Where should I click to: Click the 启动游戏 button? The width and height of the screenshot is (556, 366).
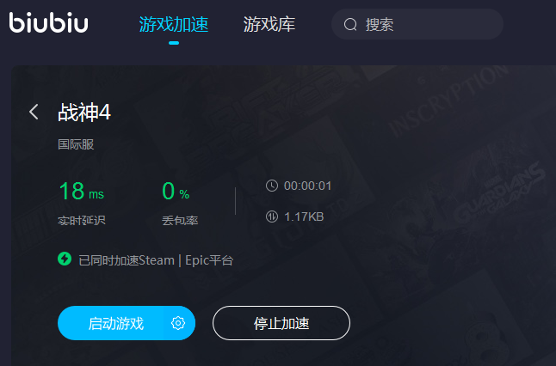tap(127, 323)
